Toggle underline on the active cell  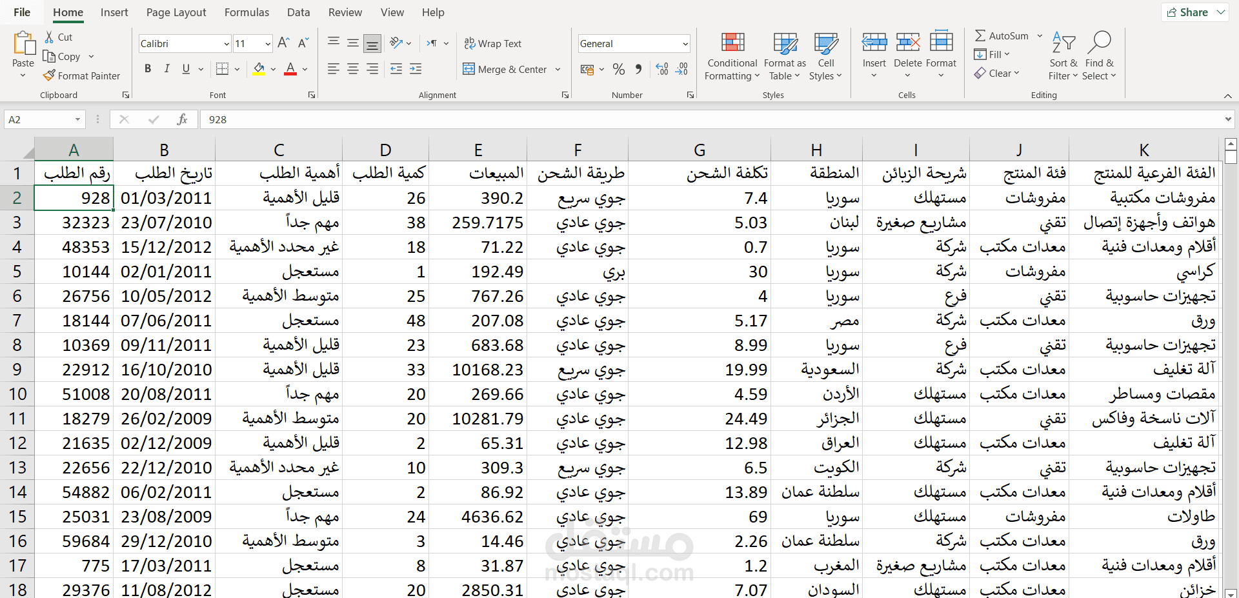185,69
